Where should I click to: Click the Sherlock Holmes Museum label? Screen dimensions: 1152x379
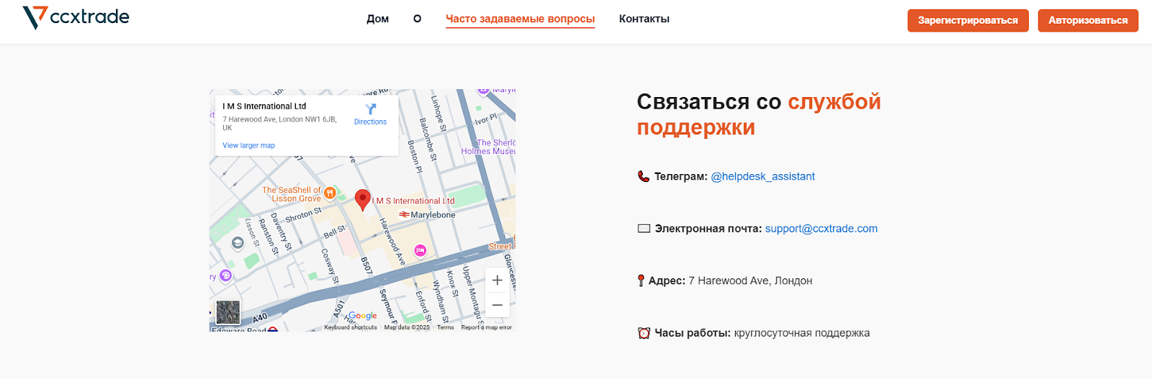pyautogui.click(x=489, y=147)
